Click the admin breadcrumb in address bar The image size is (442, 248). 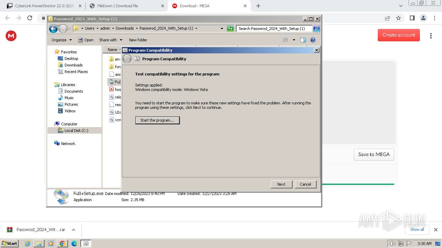click(x=105, y=29)
